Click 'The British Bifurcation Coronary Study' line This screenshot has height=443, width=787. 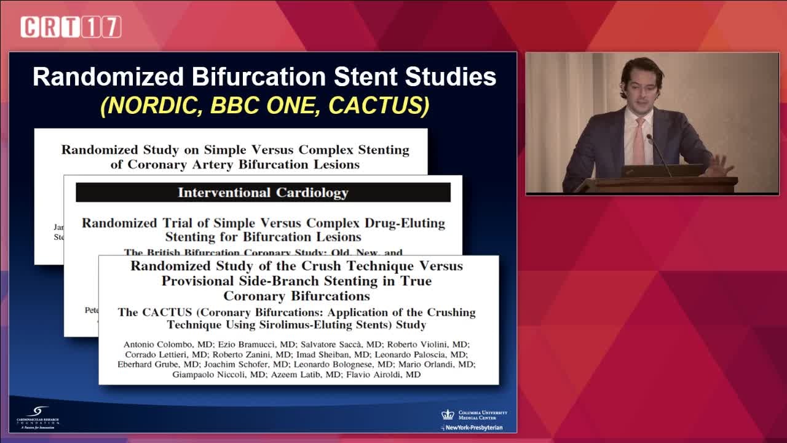[263, 252]
